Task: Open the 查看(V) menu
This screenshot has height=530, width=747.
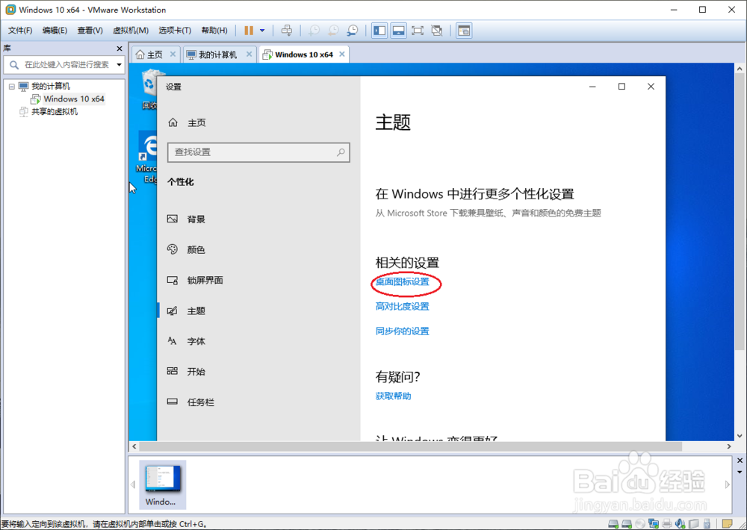Action: pyautogui.click(x=90, y=31)
